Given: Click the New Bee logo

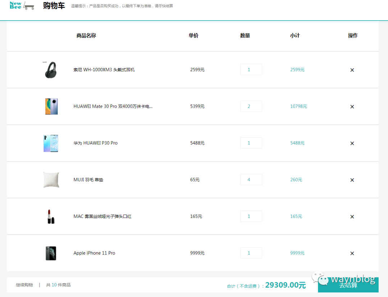Looking at the screenshot, I should 22,5.
